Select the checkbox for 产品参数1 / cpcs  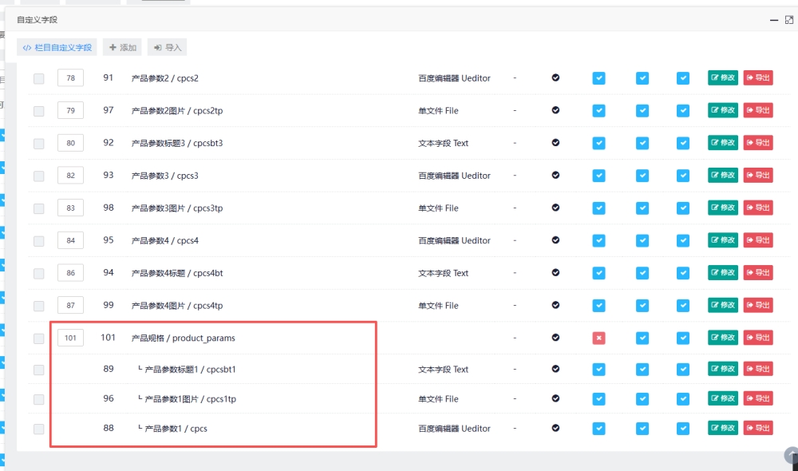coord(39,429)
